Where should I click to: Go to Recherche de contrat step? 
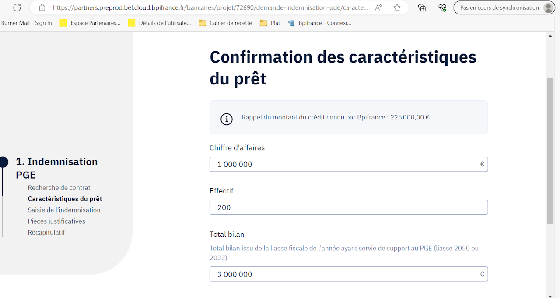pyautogui.click(x=59, y=188)
